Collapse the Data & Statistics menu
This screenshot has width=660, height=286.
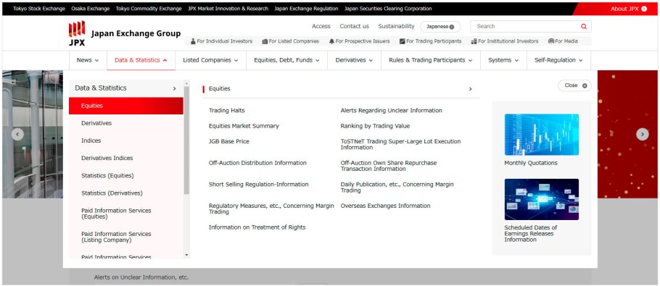coord(141,60)
